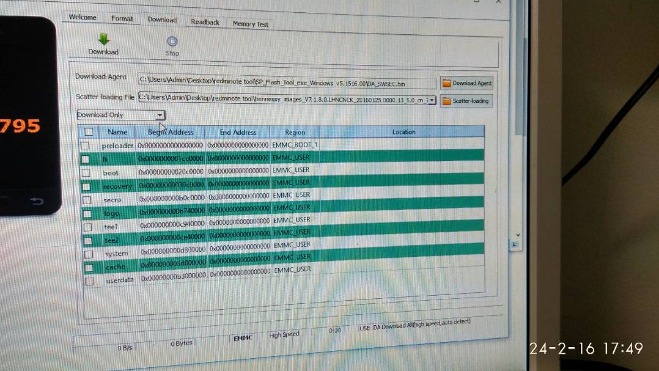659x371 pixels.
Task: Check the tee2 partition checkbox
Action: pyautogui.click(x=88, y=241)
